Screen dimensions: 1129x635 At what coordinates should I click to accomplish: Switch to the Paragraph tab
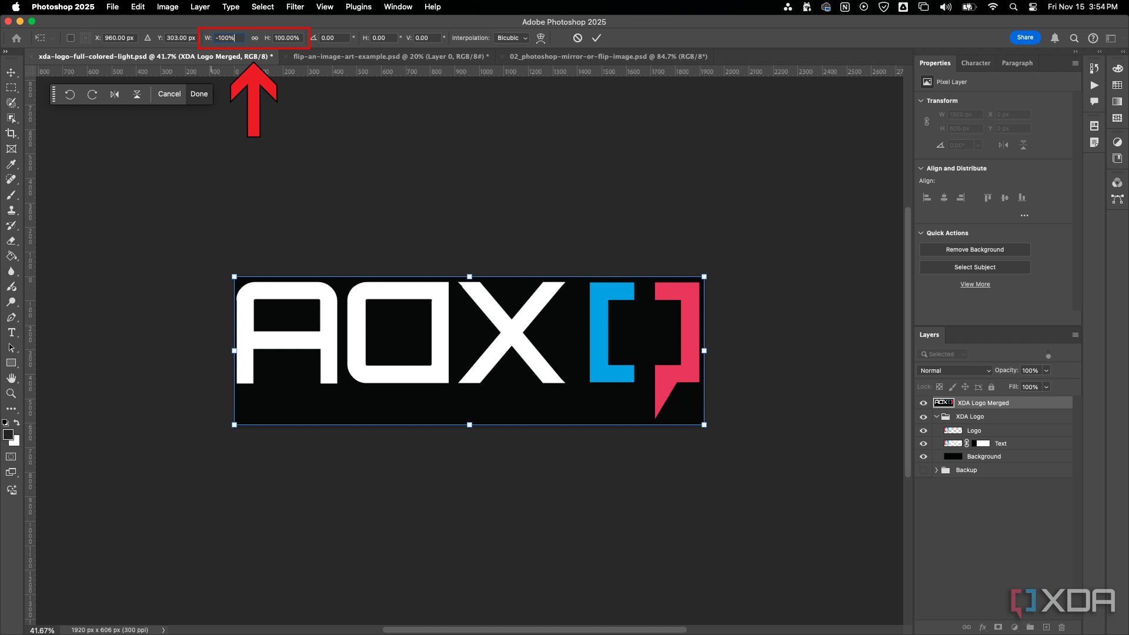(x=1017, y=63)
